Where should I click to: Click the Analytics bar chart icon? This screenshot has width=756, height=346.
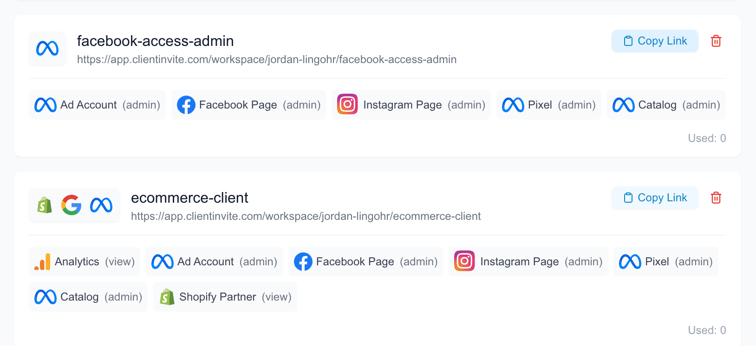tap(42, 262)
